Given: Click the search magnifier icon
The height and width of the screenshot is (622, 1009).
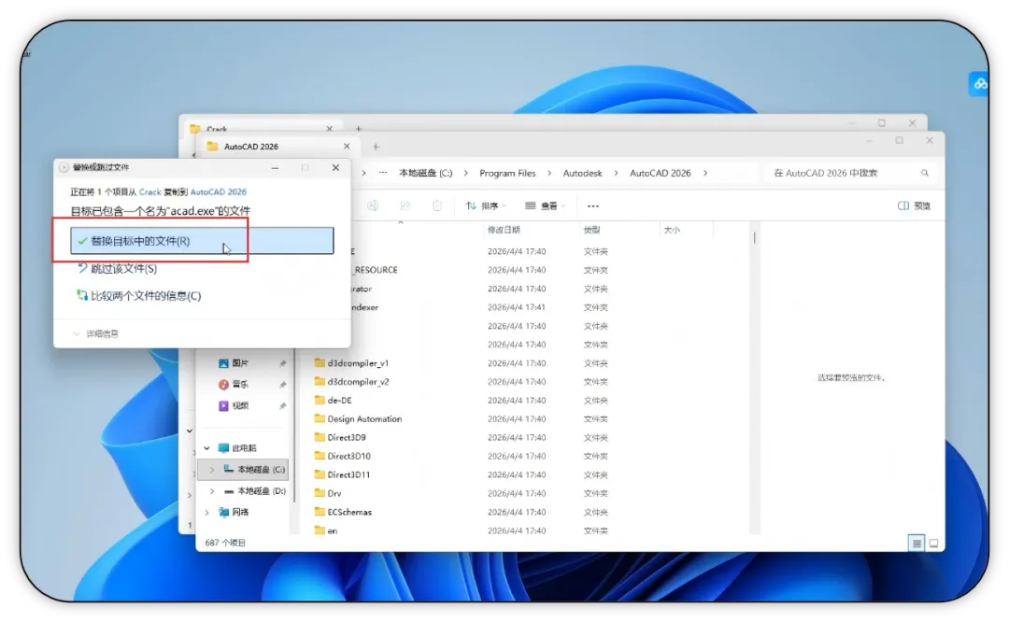Looking at the screenshot, I should click(925, 173).
